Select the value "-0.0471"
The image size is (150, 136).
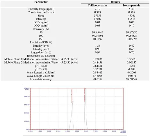132,76
